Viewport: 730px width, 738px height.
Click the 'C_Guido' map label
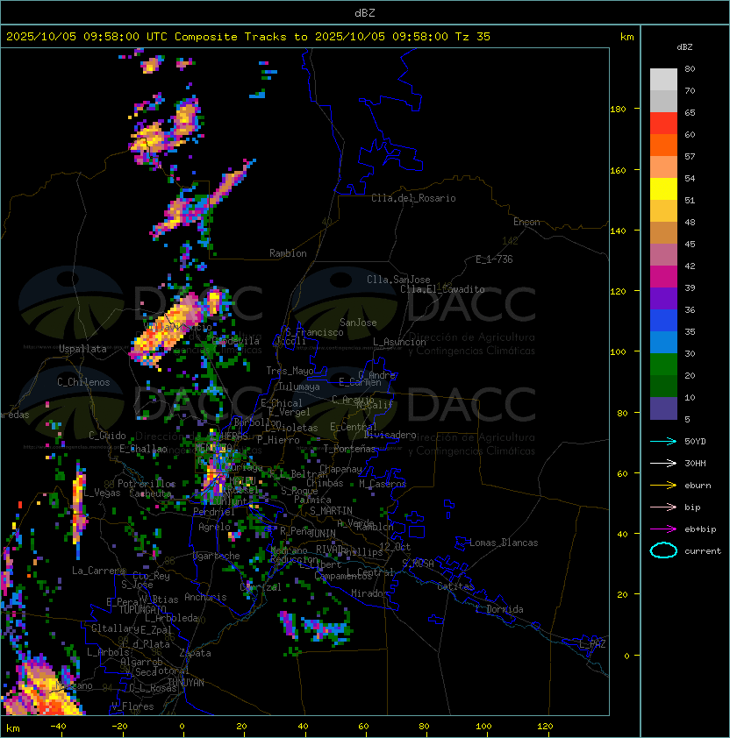107,436
